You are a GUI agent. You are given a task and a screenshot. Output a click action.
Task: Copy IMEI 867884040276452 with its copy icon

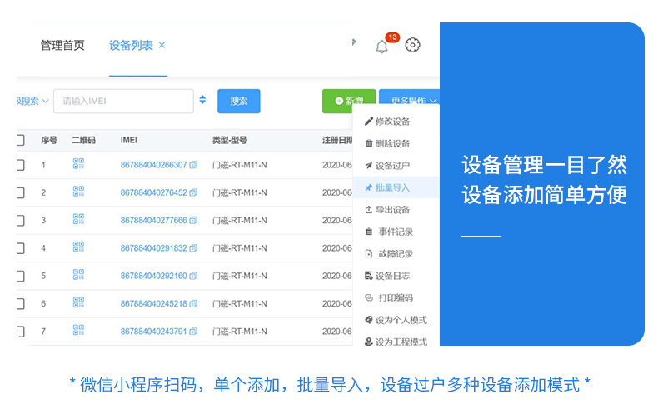pyautogui.click(x=193, y=192)
